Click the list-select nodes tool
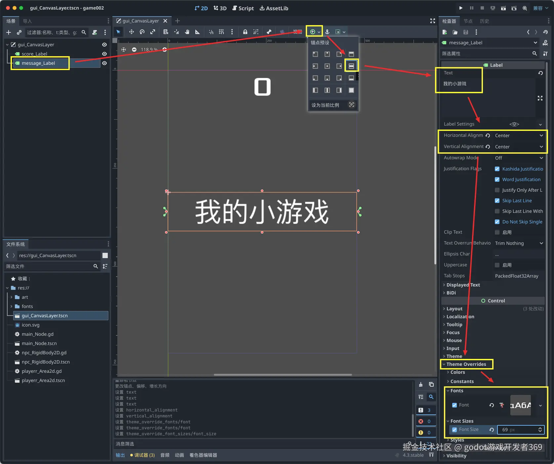Screen dimensions: 554x464 point(166,32)
